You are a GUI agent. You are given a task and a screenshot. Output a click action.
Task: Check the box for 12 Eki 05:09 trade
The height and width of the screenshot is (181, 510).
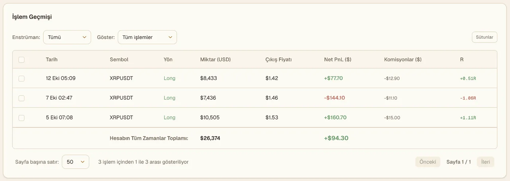pos(21,78)
